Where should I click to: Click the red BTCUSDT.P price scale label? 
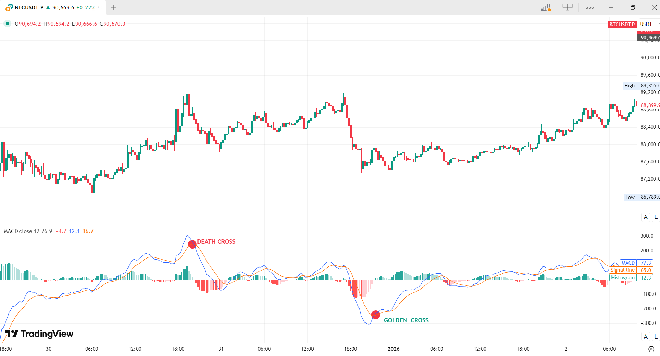pyautogui.click(x=622, y=24)
